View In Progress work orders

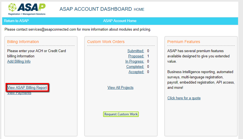(134, 62)
